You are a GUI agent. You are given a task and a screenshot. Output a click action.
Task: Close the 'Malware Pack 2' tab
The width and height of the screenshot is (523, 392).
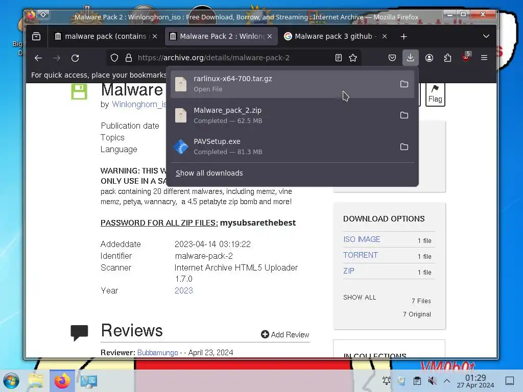pyautogui.click(x=270, y=36)
